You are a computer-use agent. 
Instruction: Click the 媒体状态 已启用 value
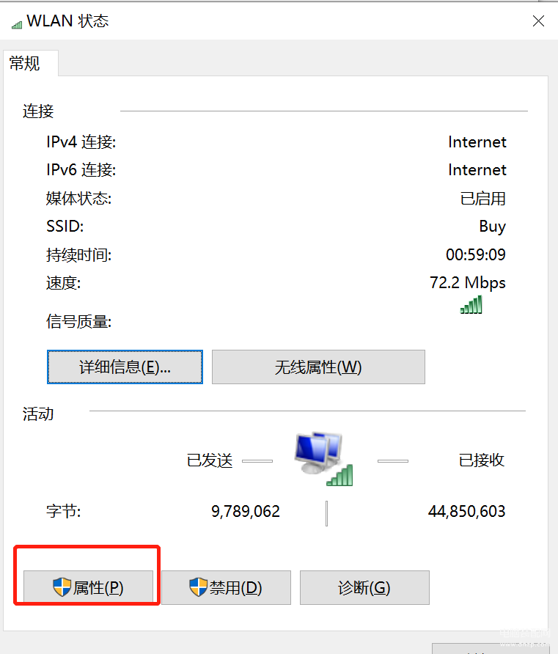pos(483,199)
